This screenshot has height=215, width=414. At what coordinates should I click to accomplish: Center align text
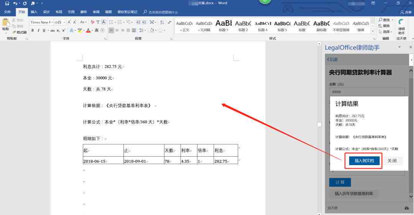click(117, 30)
